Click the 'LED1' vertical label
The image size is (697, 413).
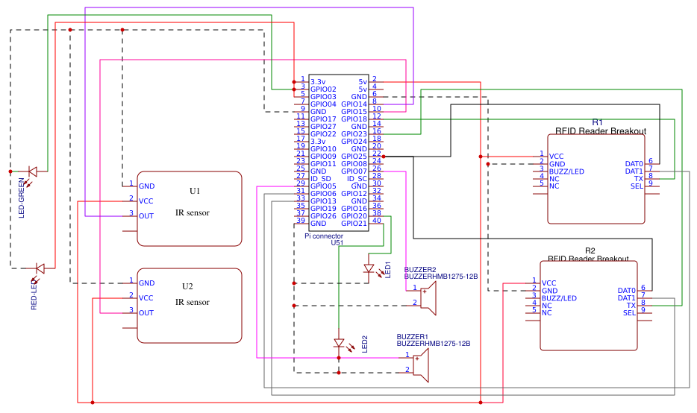387,270
